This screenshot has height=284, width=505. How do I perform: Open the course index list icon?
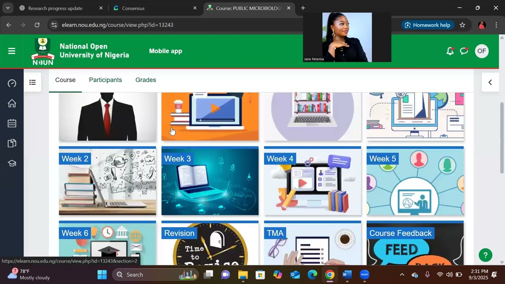[x=32, y=82]
